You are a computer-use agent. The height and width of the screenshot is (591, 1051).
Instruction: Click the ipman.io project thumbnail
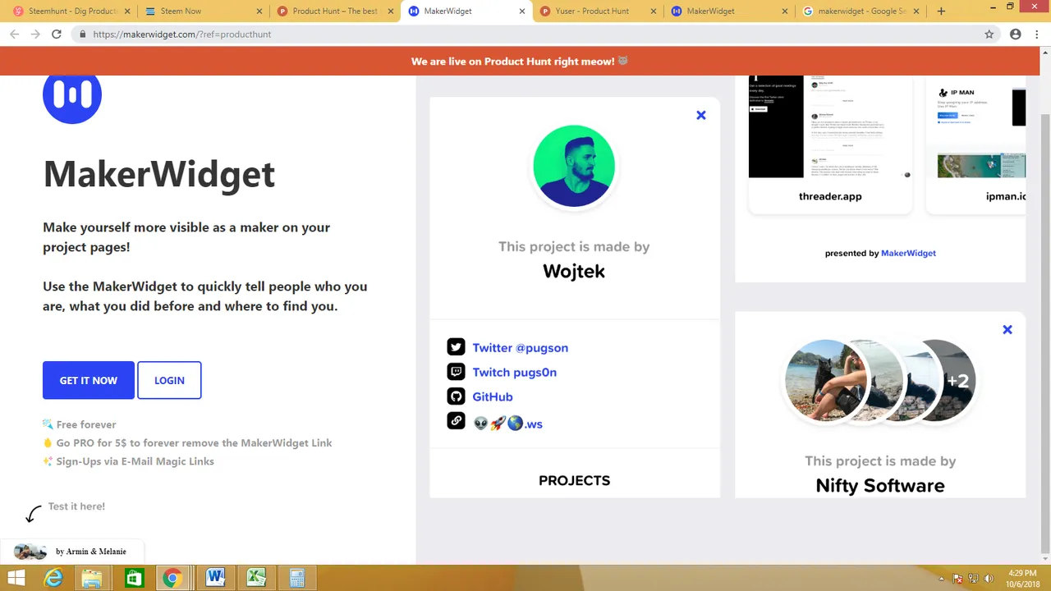tap(981, 126)
